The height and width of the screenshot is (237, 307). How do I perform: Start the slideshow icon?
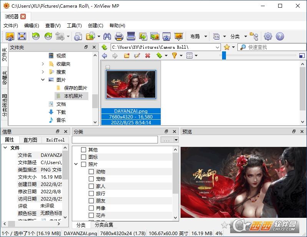pos(179,36)
